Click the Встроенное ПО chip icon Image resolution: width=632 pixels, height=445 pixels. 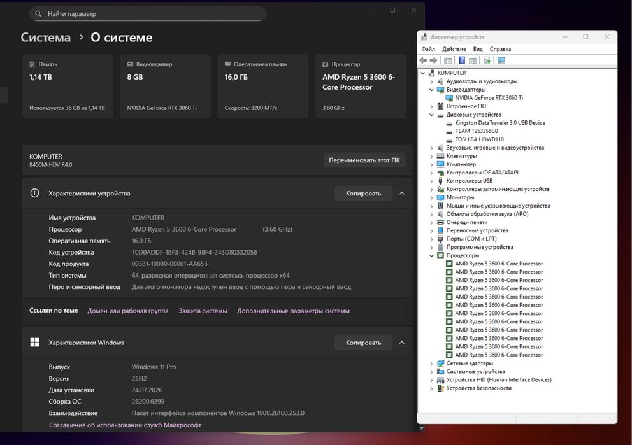440,106
